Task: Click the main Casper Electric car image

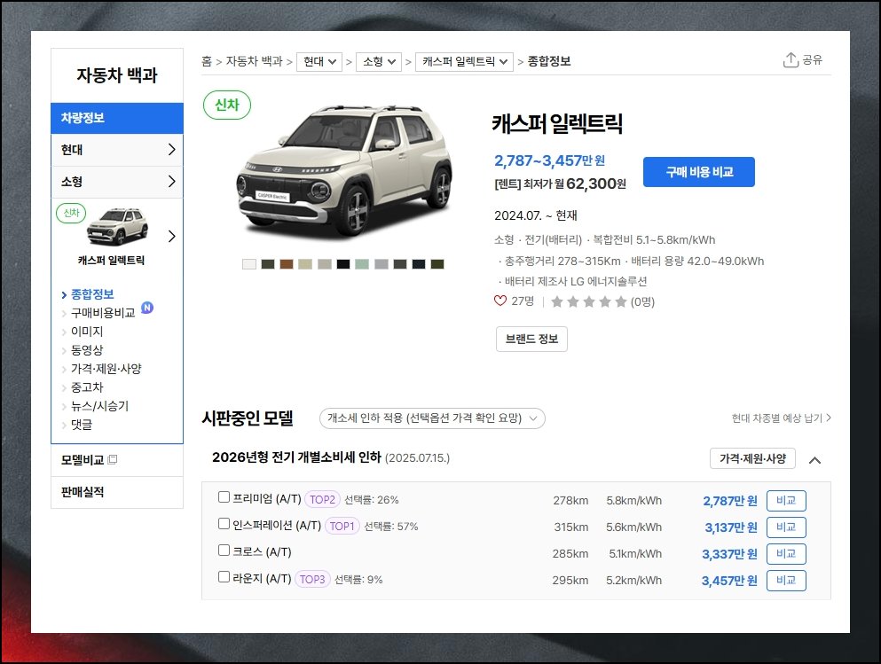Action: [x=344, y=171]
